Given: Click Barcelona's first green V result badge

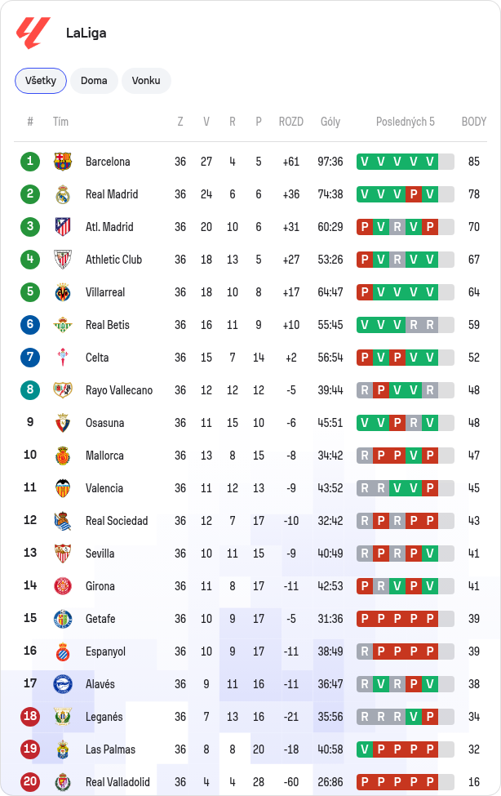Looking at the screenshot, I should pos(365,162).
